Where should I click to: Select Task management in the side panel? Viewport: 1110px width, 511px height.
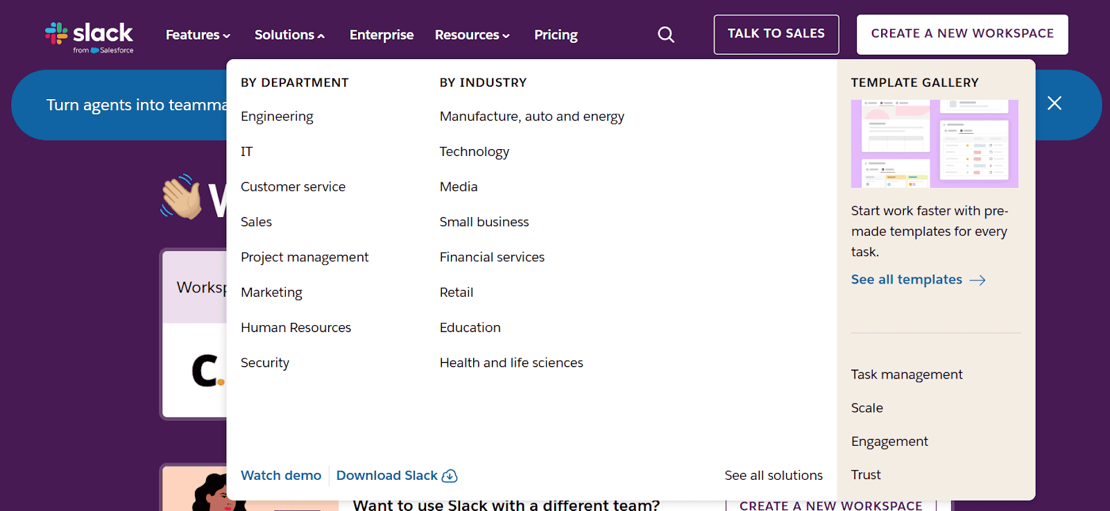pyautogui.click(x=907, y=374)
